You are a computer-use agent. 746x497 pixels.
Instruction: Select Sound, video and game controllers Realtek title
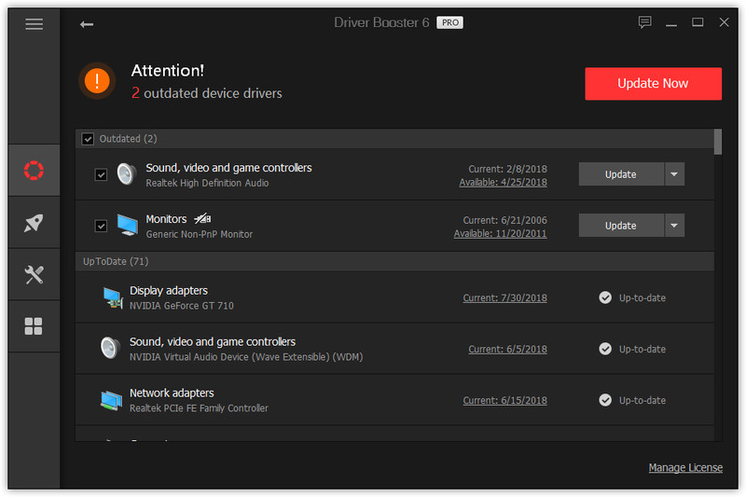[228, 168]
